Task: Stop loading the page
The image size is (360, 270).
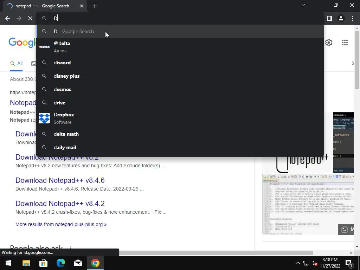Action: 30,18
